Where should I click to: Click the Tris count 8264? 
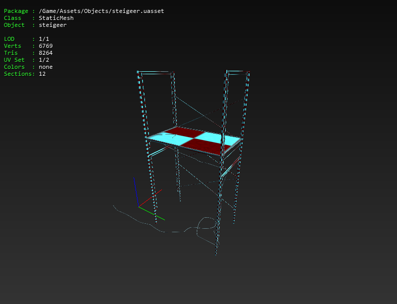click(45, 53)
